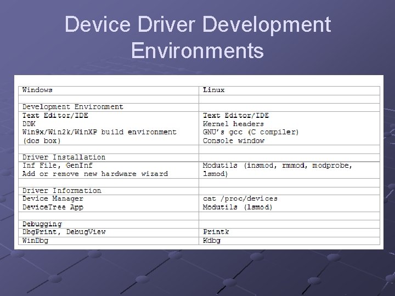This screenshot has width=395, height=296.
Task: Click the 'lsmod)' continuation line
Action: [x=216, y=174]
